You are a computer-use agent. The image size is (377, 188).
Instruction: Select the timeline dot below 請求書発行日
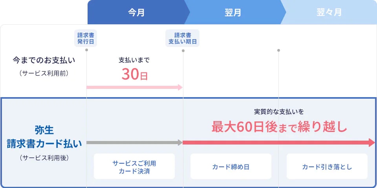pos(86,50)
